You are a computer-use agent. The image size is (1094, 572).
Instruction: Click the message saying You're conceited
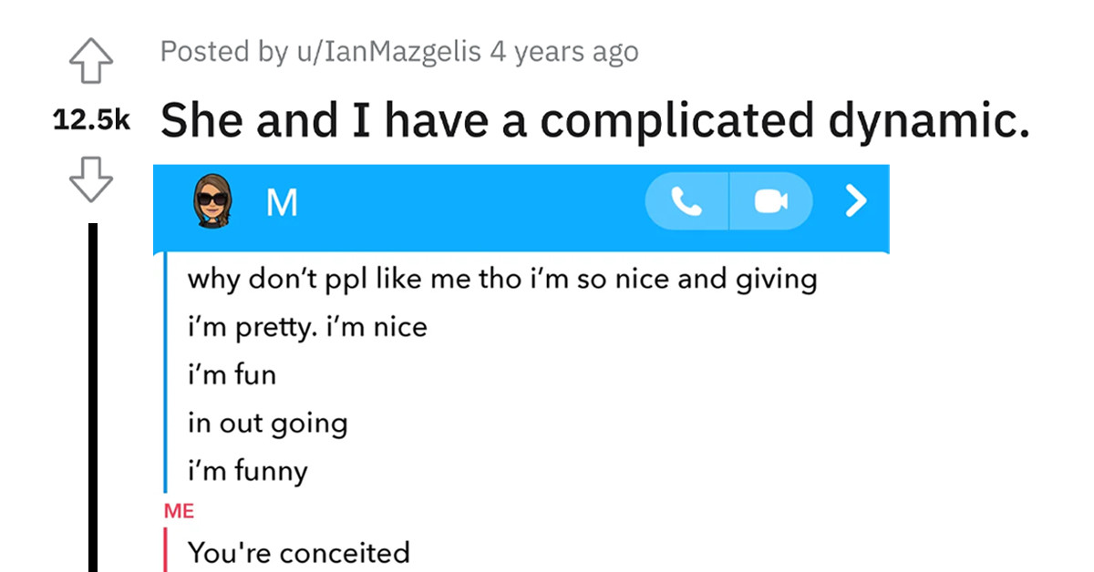coord(298,552)
